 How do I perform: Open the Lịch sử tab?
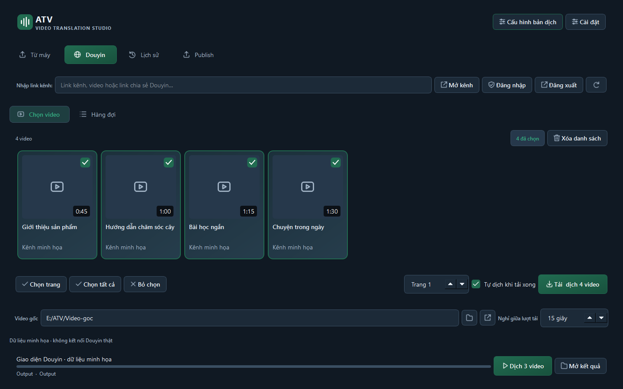(x=144, y=55)
